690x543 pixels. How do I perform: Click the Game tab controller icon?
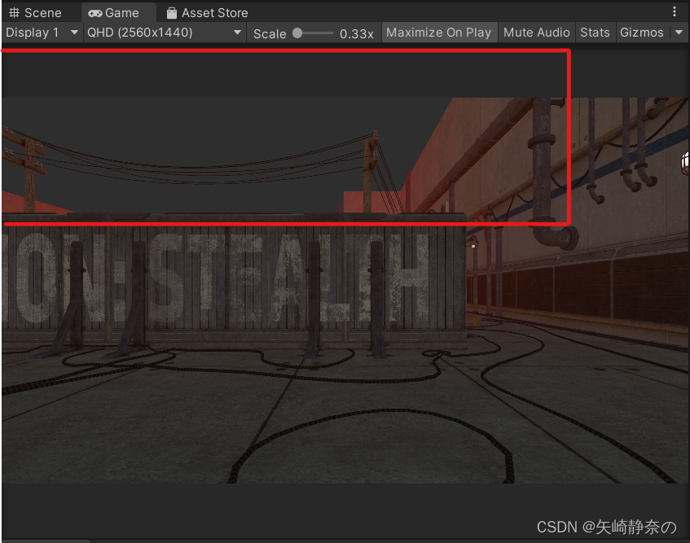pos(94,14)
